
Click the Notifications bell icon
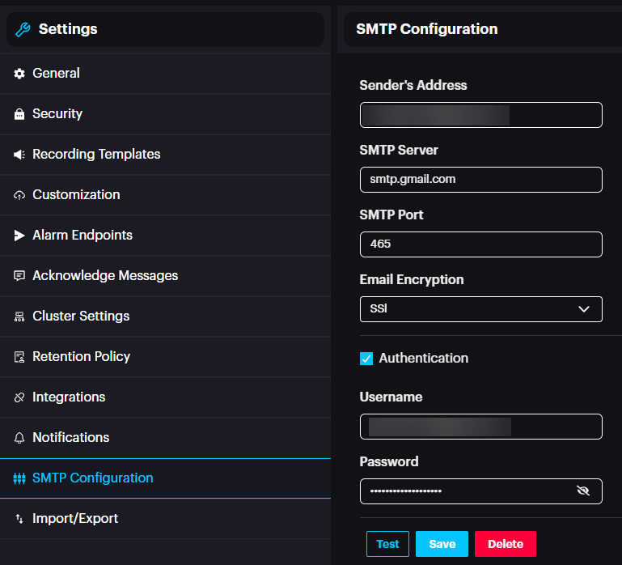click(19, 438)
